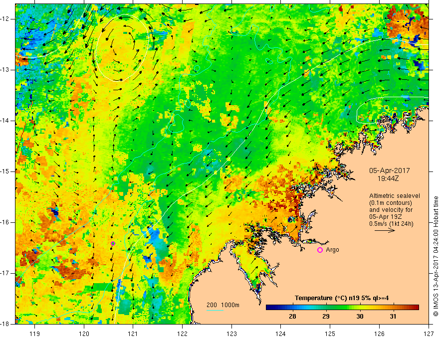The width and height of the screenshot is (439, 339).
Task: Click the cyan bathymetry legend line
Action: coord(215,310)
